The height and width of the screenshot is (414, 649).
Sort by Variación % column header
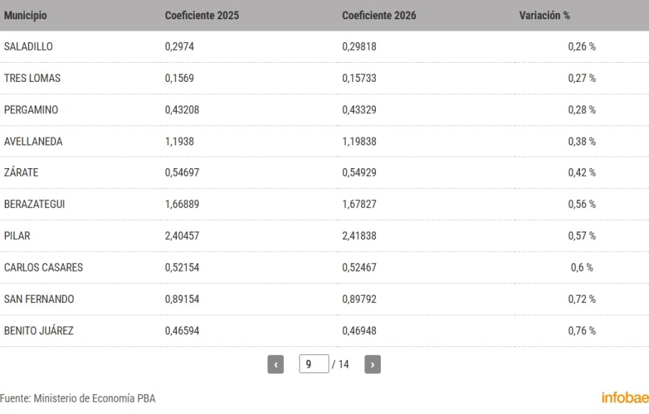click(x=544, y=15)
